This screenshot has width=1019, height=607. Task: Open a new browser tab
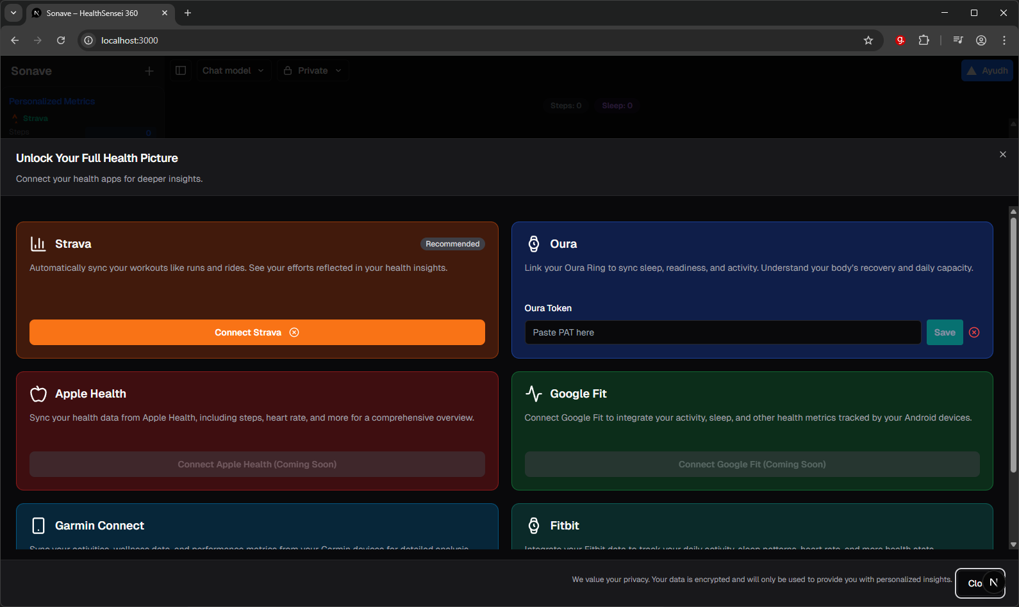188,13
